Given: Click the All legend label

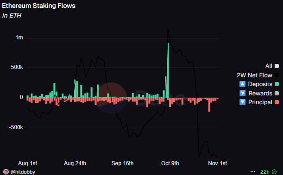Looking at the screenshot, I should (x=269, y=66).
